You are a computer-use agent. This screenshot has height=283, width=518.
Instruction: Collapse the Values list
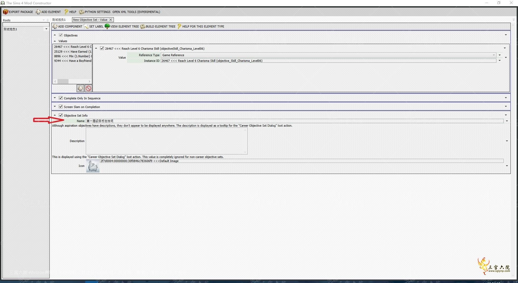tap(55, 41)
